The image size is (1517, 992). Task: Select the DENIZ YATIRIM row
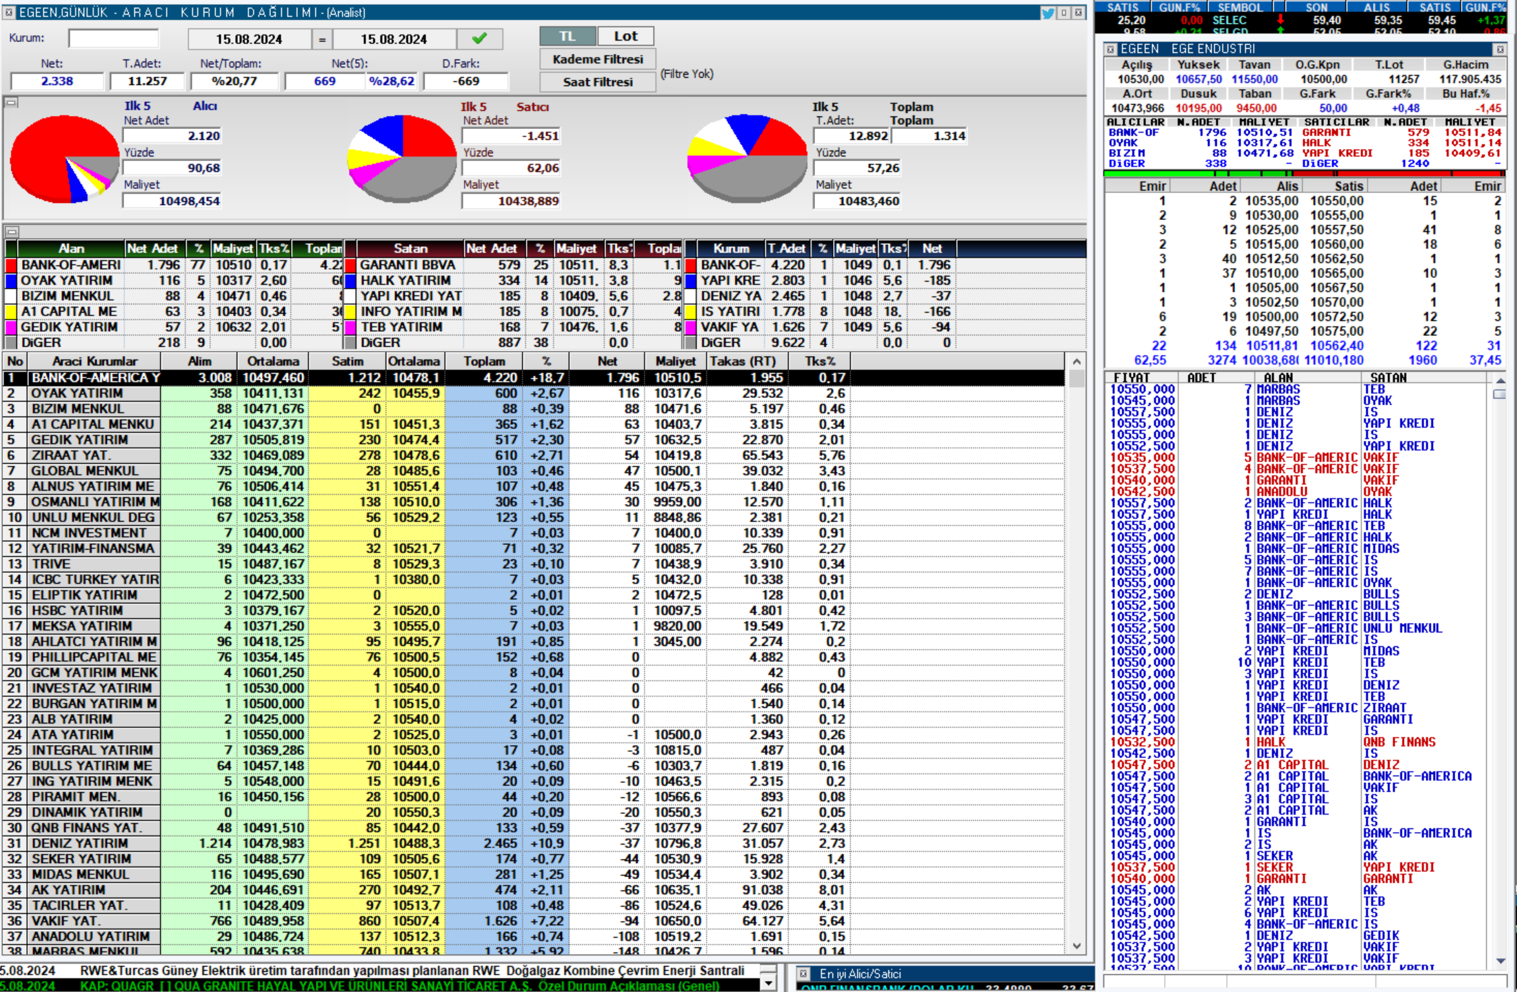point(534,844)
